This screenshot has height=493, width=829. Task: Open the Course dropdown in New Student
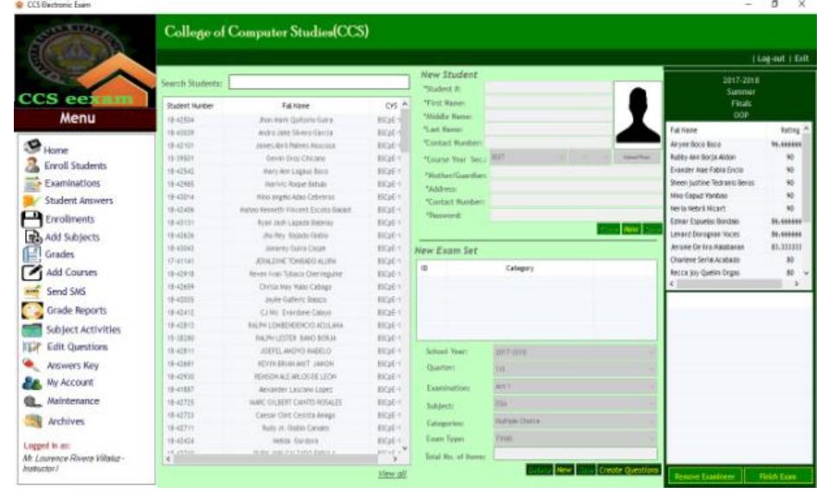click(x=529, y=157)
